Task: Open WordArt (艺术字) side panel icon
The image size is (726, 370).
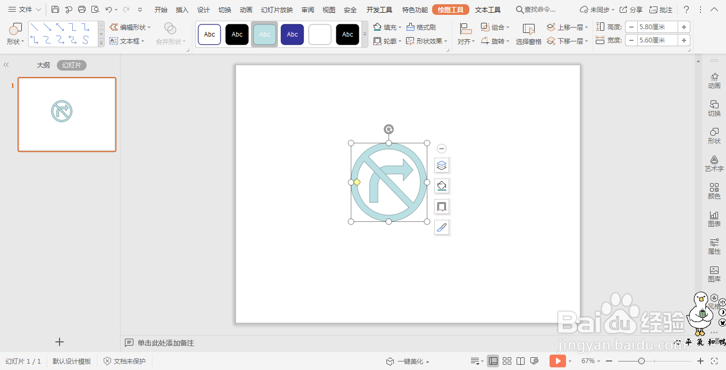Action: 714,164
